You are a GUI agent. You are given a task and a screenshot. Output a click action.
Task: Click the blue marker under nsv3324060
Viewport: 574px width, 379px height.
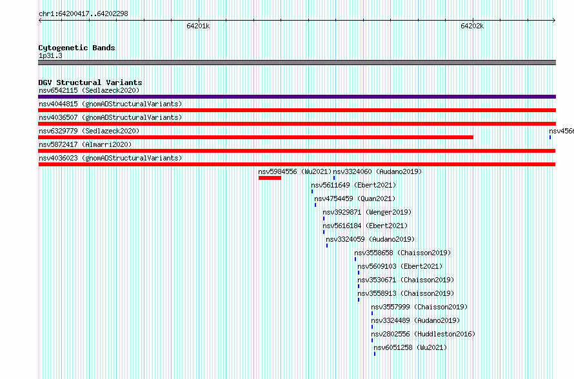point(334,178)
